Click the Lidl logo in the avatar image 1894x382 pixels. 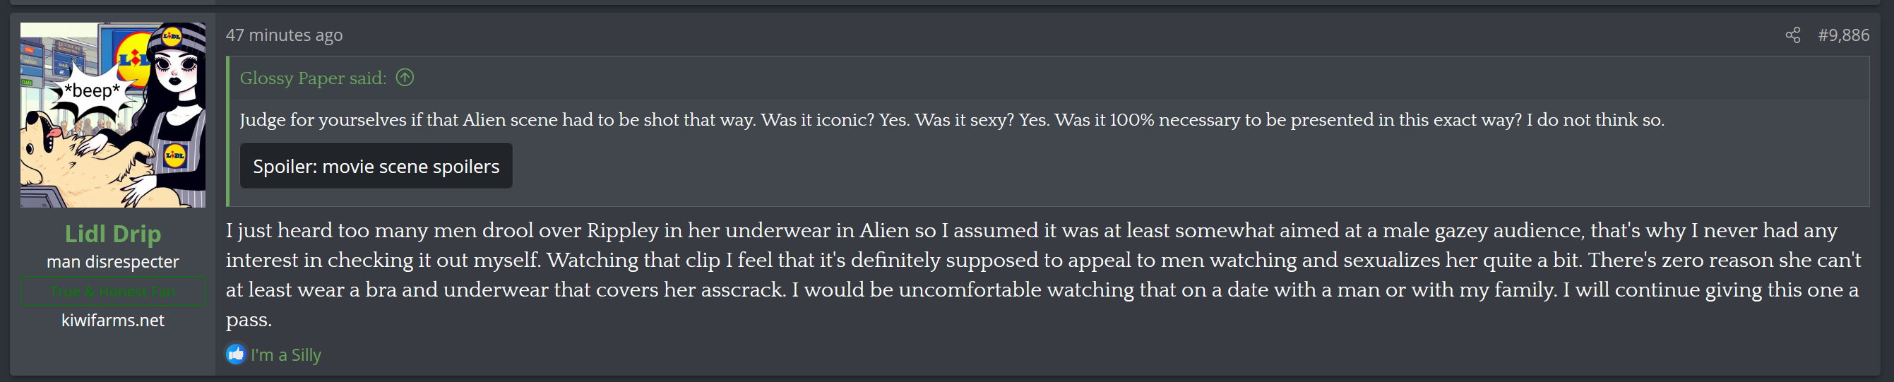pos(132,57)
